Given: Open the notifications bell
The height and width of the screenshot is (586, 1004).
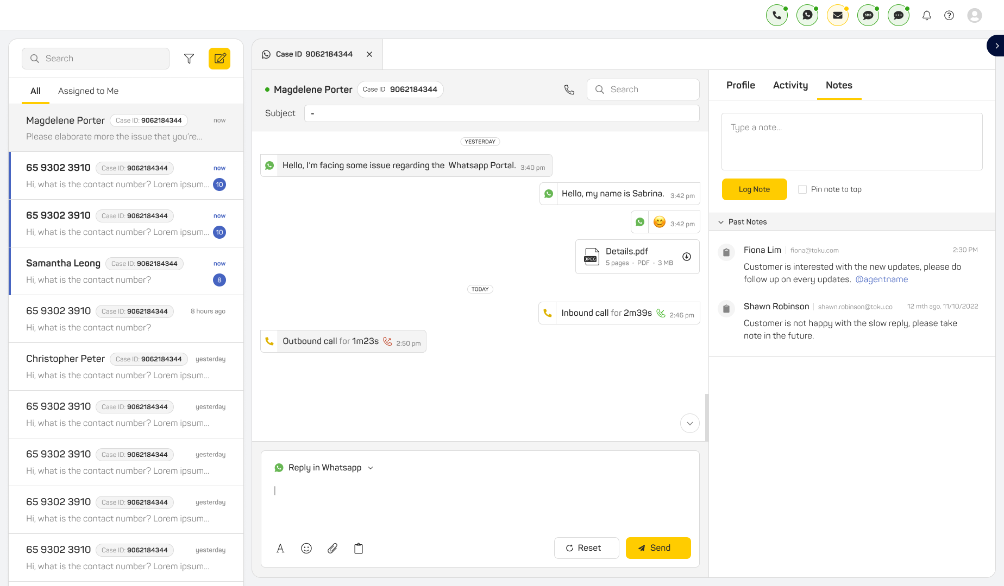Looking at the screenshot, I should click(927, 15).
